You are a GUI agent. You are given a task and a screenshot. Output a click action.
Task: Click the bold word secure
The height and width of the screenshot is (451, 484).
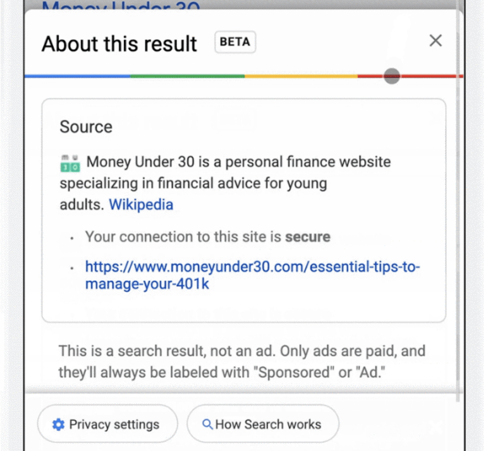tap(307, 237)
